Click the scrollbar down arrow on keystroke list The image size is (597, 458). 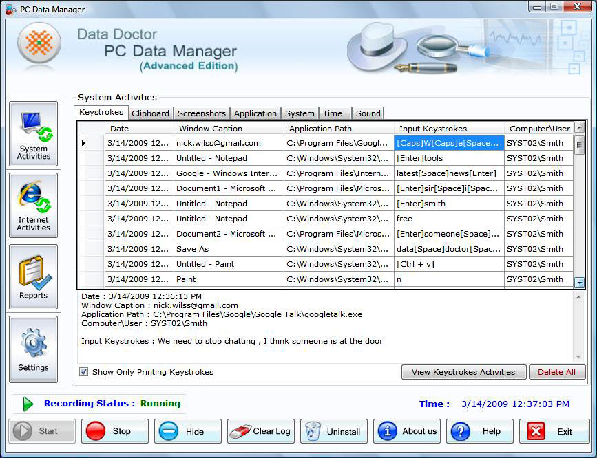(x=579, y=282)
